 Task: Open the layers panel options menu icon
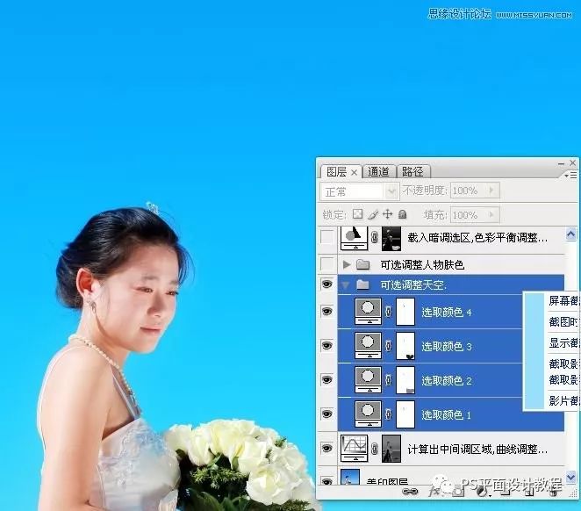tap(570, 175)
